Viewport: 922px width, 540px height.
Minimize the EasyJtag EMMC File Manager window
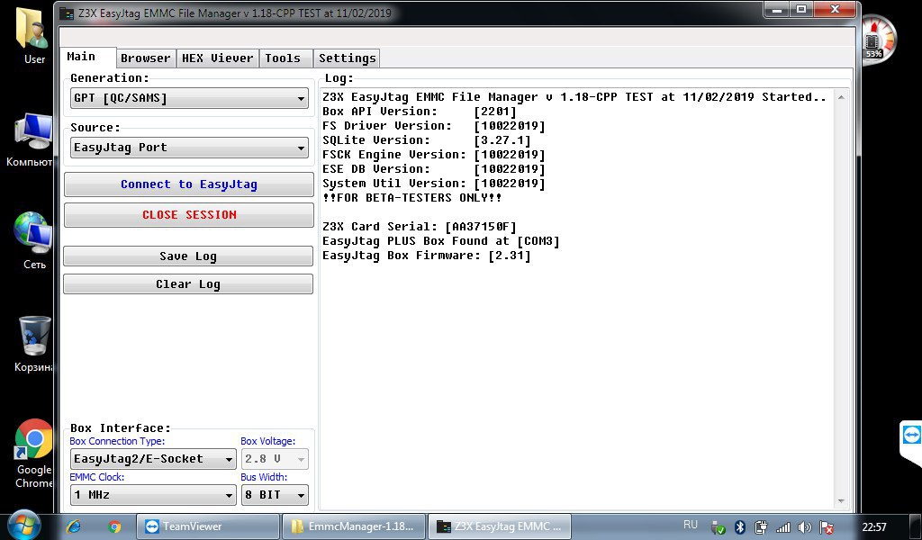[x=776, y=9]
